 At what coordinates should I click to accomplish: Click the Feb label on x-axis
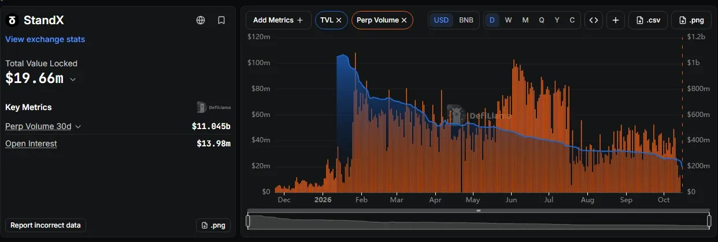coord(362,200)
